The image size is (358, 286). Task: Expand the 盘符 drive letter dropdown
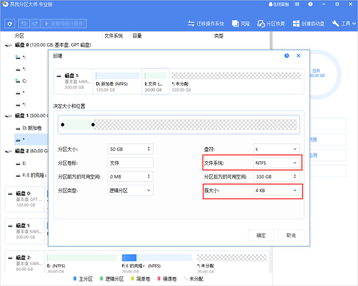(x=275, y=149)
